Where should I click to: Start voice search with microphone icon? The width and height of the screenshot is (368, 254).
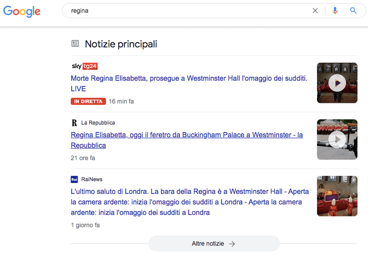(335, 11)
